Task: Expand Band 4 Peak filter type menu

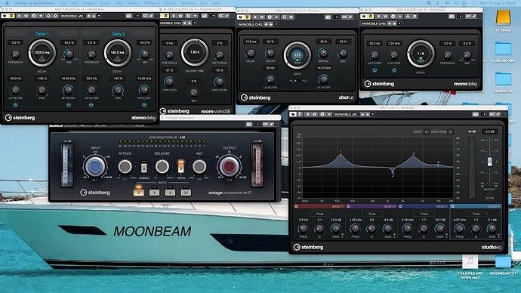Action: pyautogui.click(x=476, y=214)
